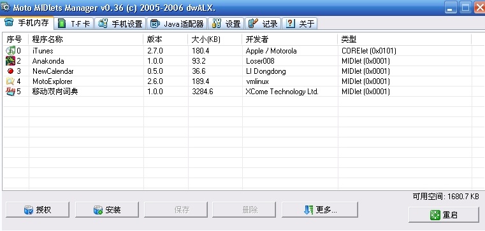Viewport: 485px width, 231px height.
Task: Select the NewCalendar program name
Action: point(53,71)
